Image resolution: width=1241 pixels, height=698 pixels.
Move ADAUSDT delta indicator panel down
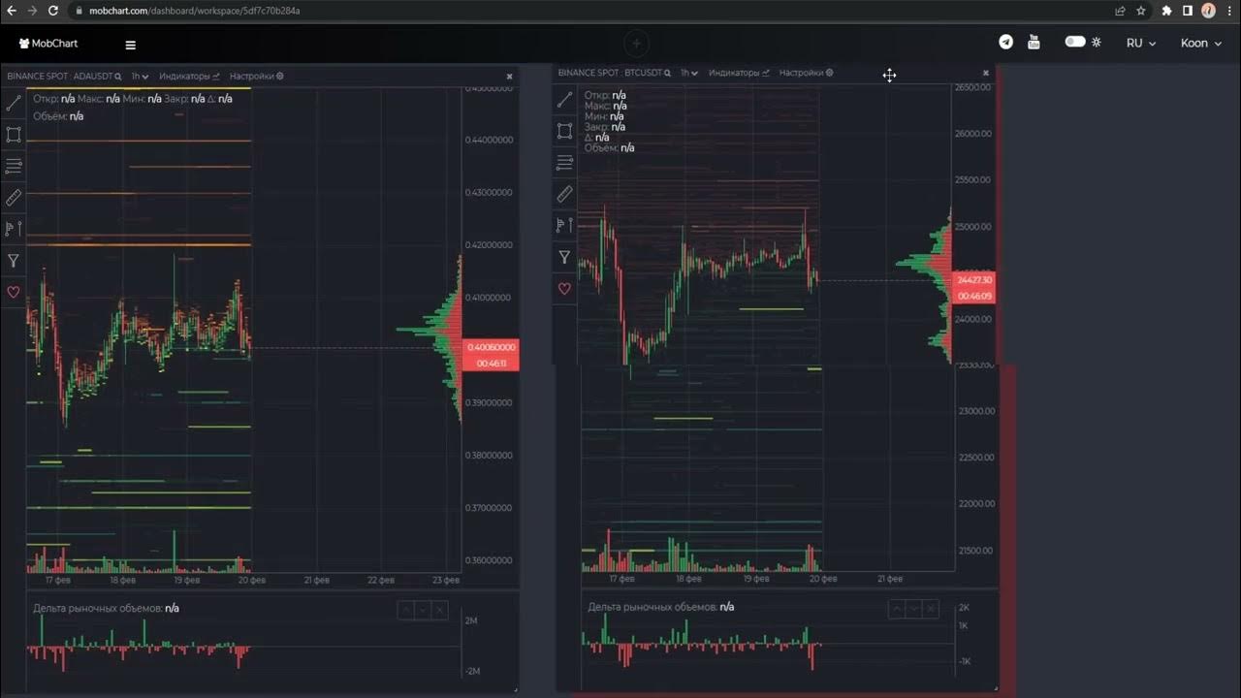pos(423,610)
